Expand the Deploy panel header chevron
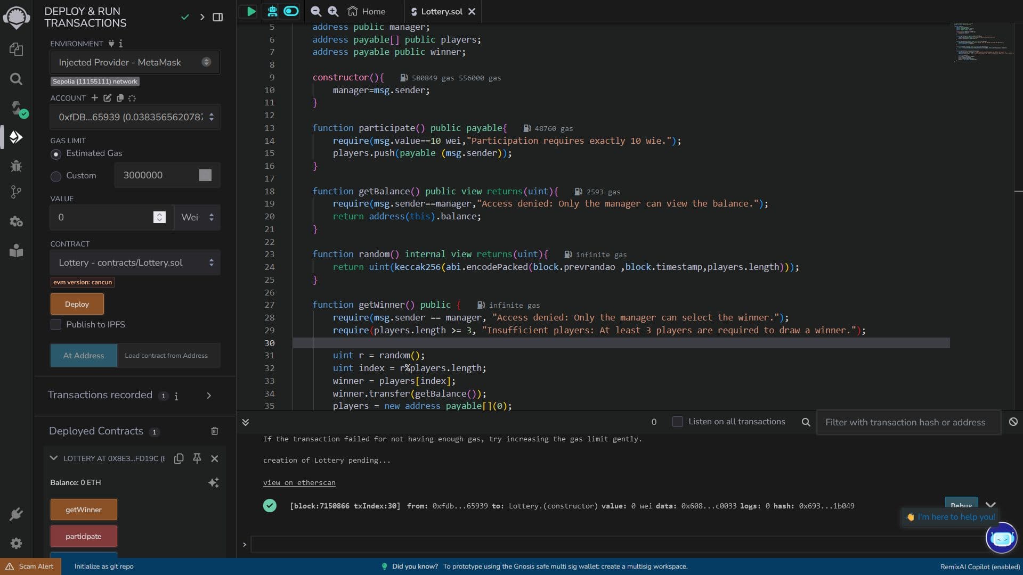 202,17
